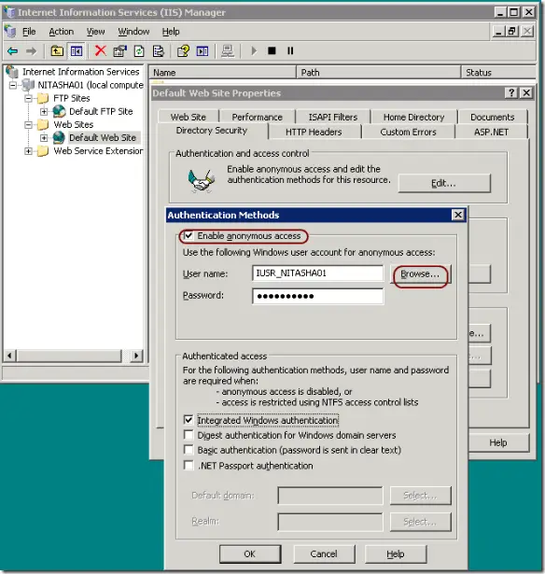545x574 pixels.
Task: Click Help button in Default Web Site Properties
Action: pyautogui.click(x=498, y=442)
